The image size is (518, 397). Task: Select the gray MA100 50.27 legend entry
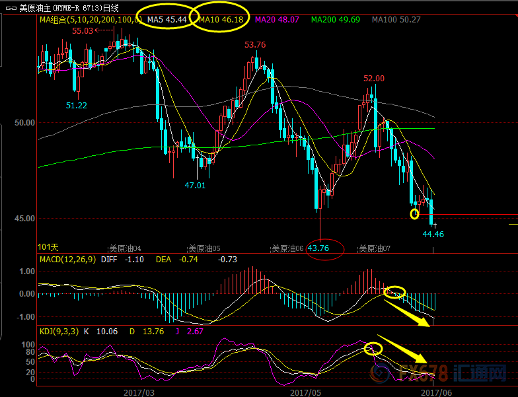click(x=396, y=20)
